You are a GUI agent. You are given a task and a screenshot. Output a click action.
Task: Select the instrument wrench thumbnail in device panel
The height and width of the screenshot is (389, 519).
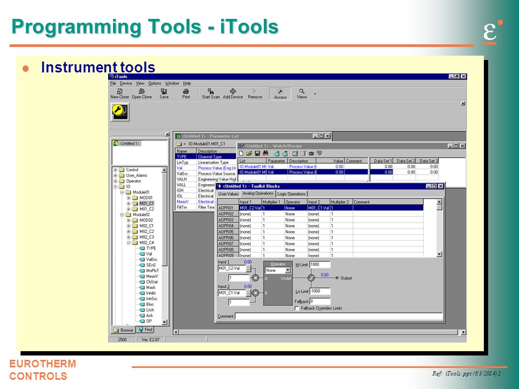(120, 112)
